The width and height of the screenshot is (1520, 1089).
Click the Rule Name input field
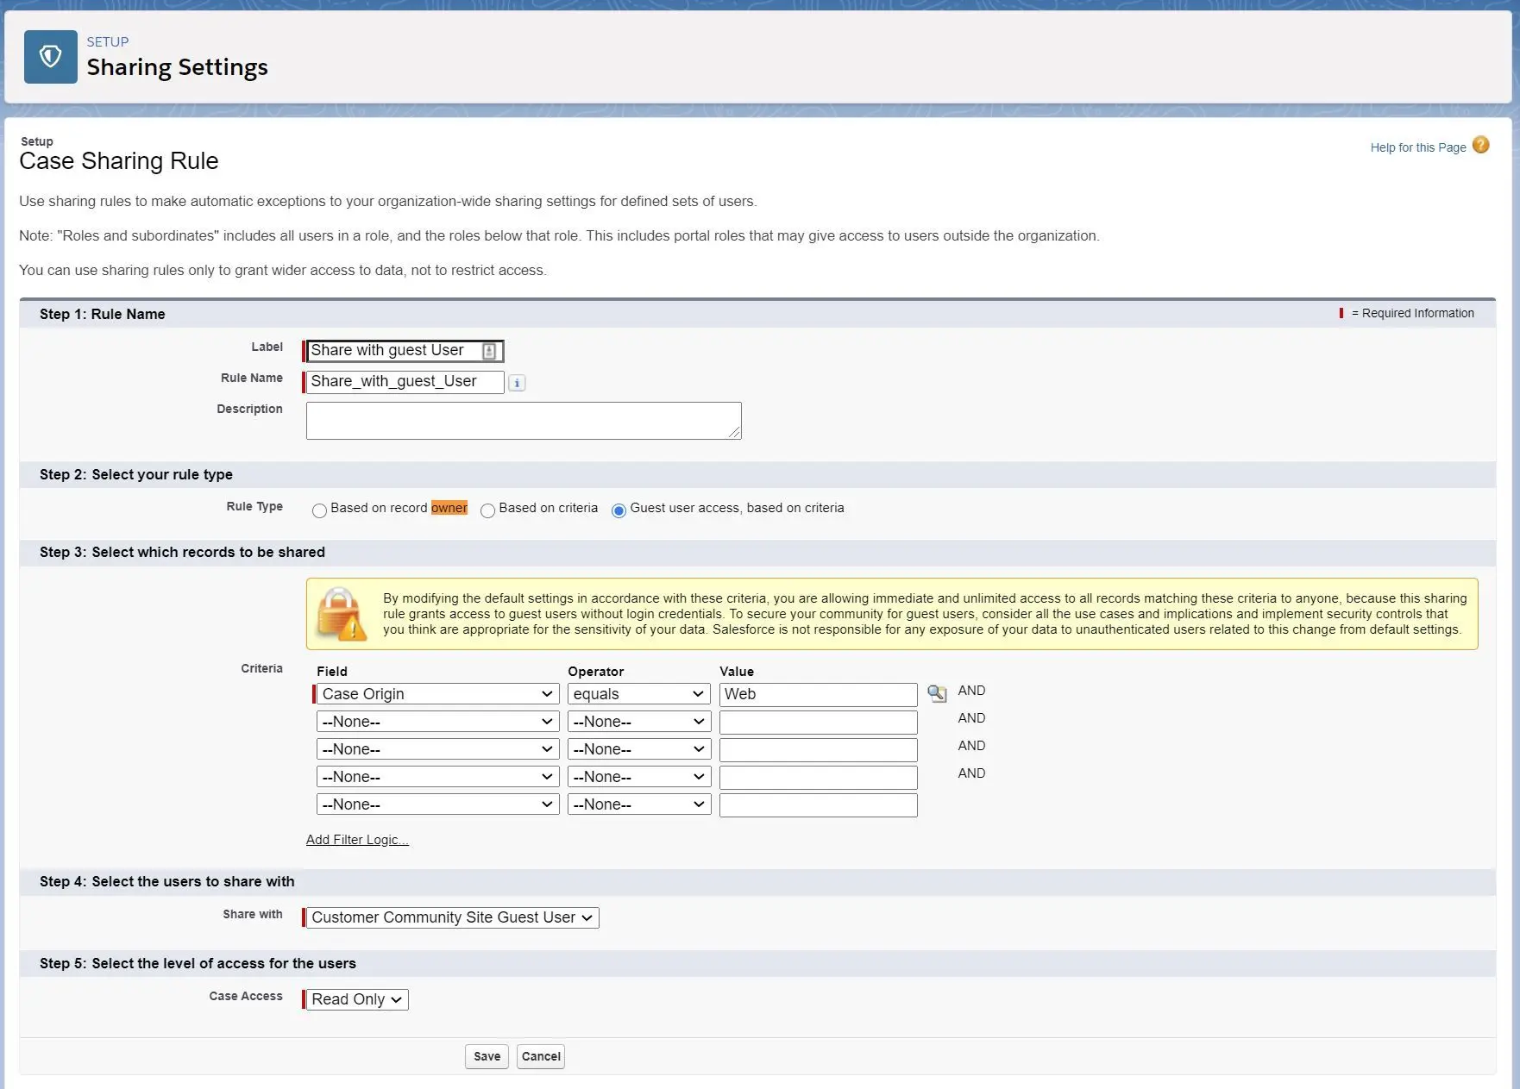[x=405, y=382]
